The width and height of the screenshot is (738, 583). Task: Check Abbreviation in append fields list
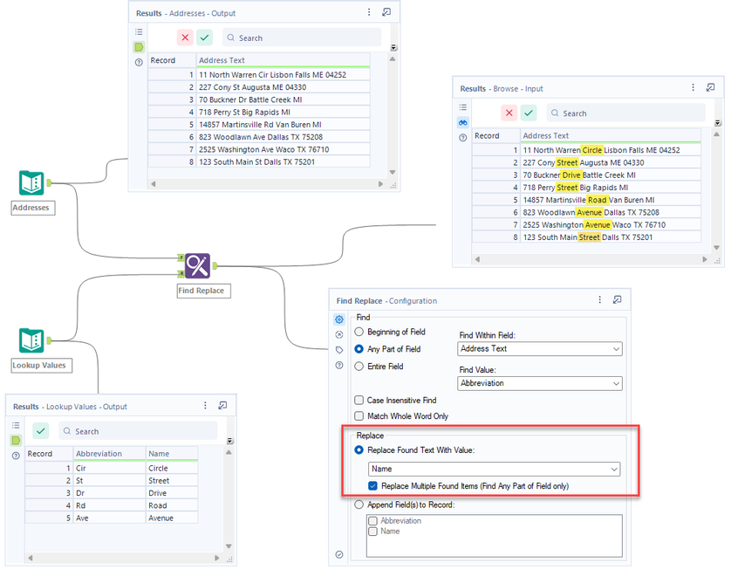pyautogui.click(x=373, y=521)
